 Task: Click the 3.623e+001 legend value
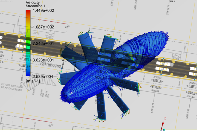coord(43,60)
